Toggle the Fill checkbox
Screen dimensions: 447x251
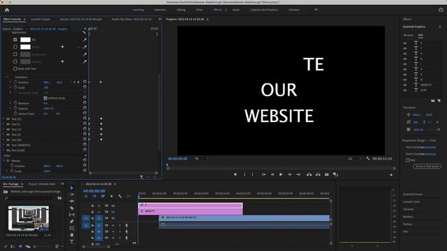(15, 40)
